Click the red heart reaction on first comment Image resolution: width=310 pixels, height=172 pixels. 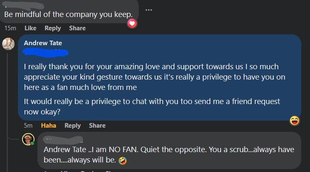tap(132, 24)
